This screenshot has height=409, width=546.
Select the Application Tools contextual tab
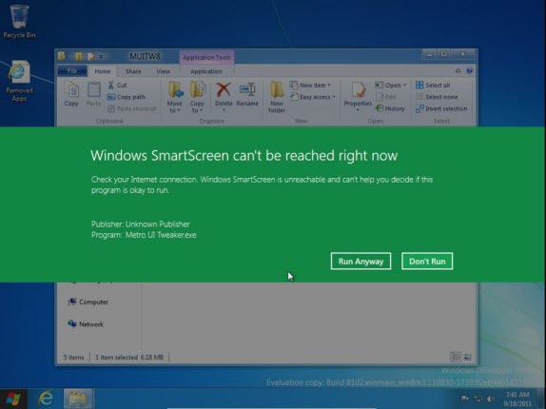(206, 57)
